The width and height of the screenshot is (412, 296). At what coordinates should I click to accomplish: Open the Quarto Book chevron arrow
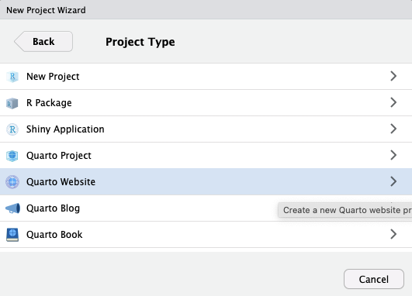coord(393,234)
